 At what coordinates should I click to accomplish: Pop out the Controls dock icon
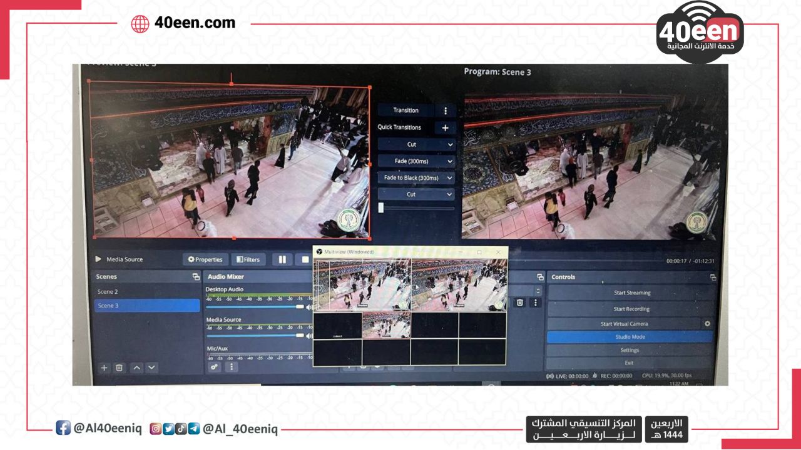(x=713, y=277)
